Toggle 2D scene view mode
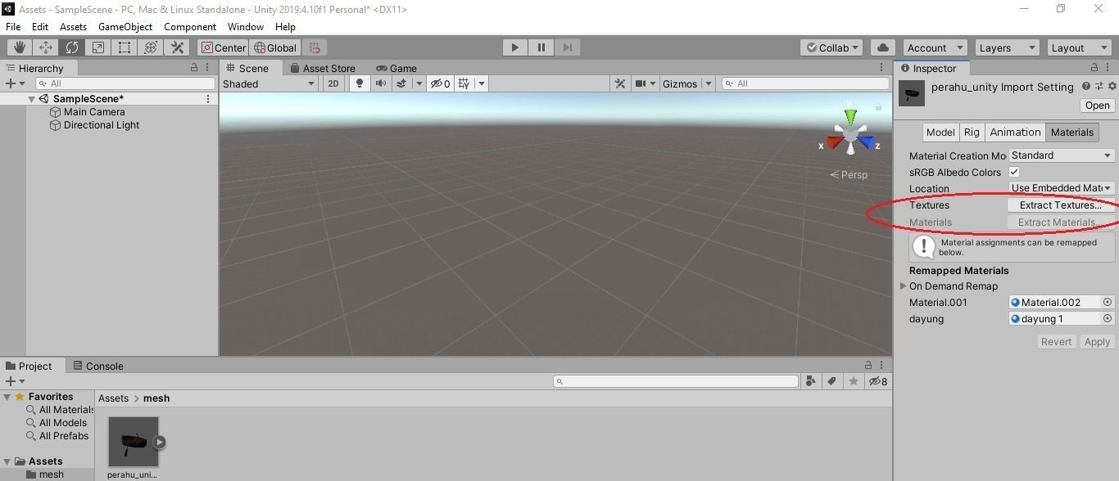1119x481 pixels. (x=333, y=83)
